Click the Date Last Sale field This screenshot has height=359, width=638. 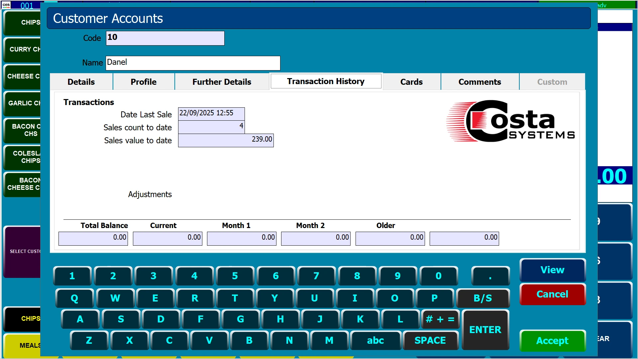click(211, 113)
